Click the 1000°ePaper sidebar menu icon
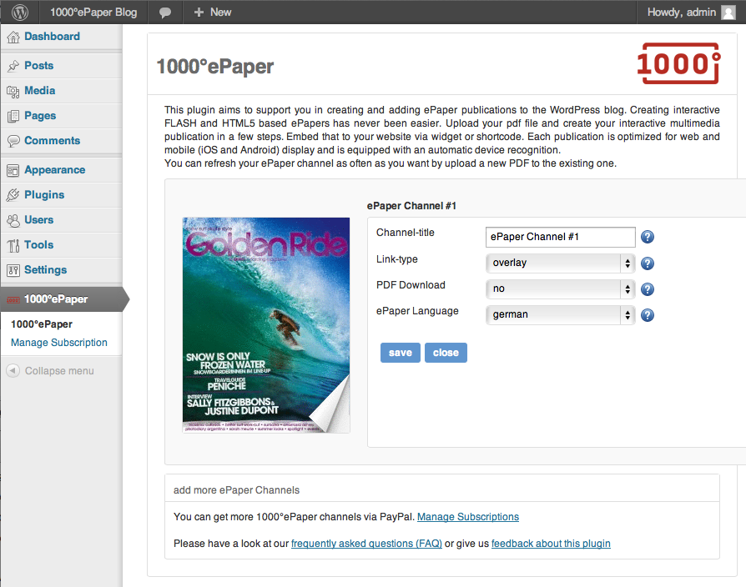 (x=13, y=300)
